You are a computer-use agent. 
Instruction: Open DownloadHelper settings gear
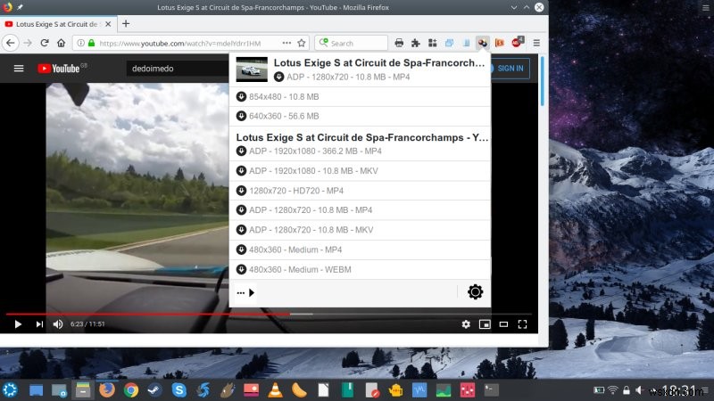tap(475, 292)
